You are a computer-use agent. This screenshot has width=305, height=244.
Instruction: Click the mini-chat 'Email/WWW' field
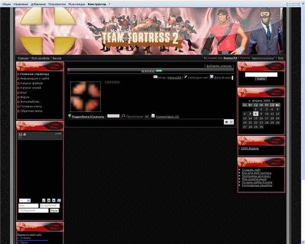click(50, 206)
